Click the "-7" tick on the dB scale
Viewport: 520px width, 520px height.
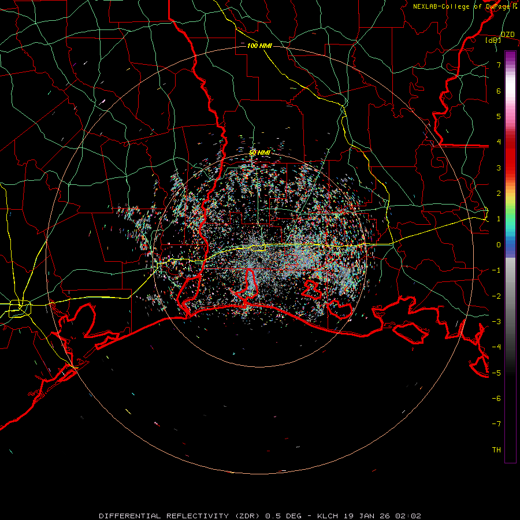coord(496,424)
